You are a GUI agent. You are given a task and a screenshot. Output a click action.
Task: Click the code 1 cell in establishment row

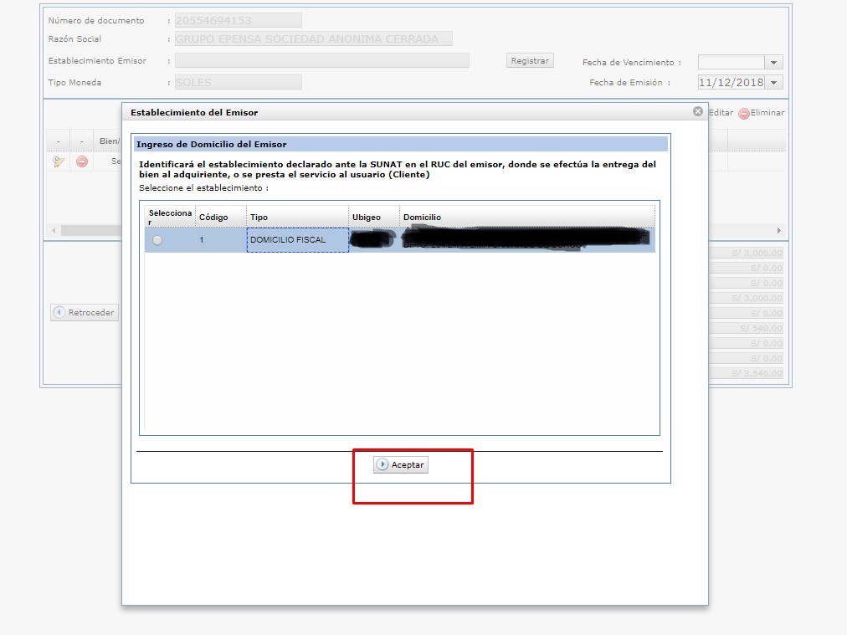[x=220, y=240]
